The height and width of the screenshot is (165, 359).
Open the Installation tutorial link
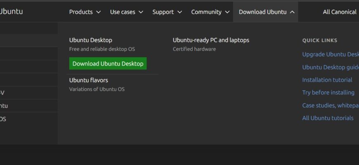(x=327, y=80)
